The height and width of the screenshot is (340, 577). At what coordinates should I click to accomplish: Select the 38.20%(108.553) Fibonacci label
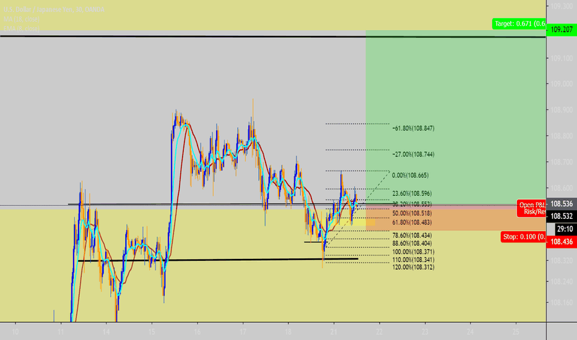pyautogui.click(x=412, y=204)
